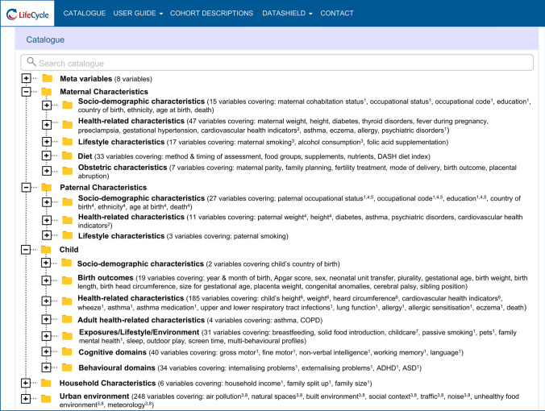
Task: Click the Birth outcomes folder icon
Action: (67, 280)
